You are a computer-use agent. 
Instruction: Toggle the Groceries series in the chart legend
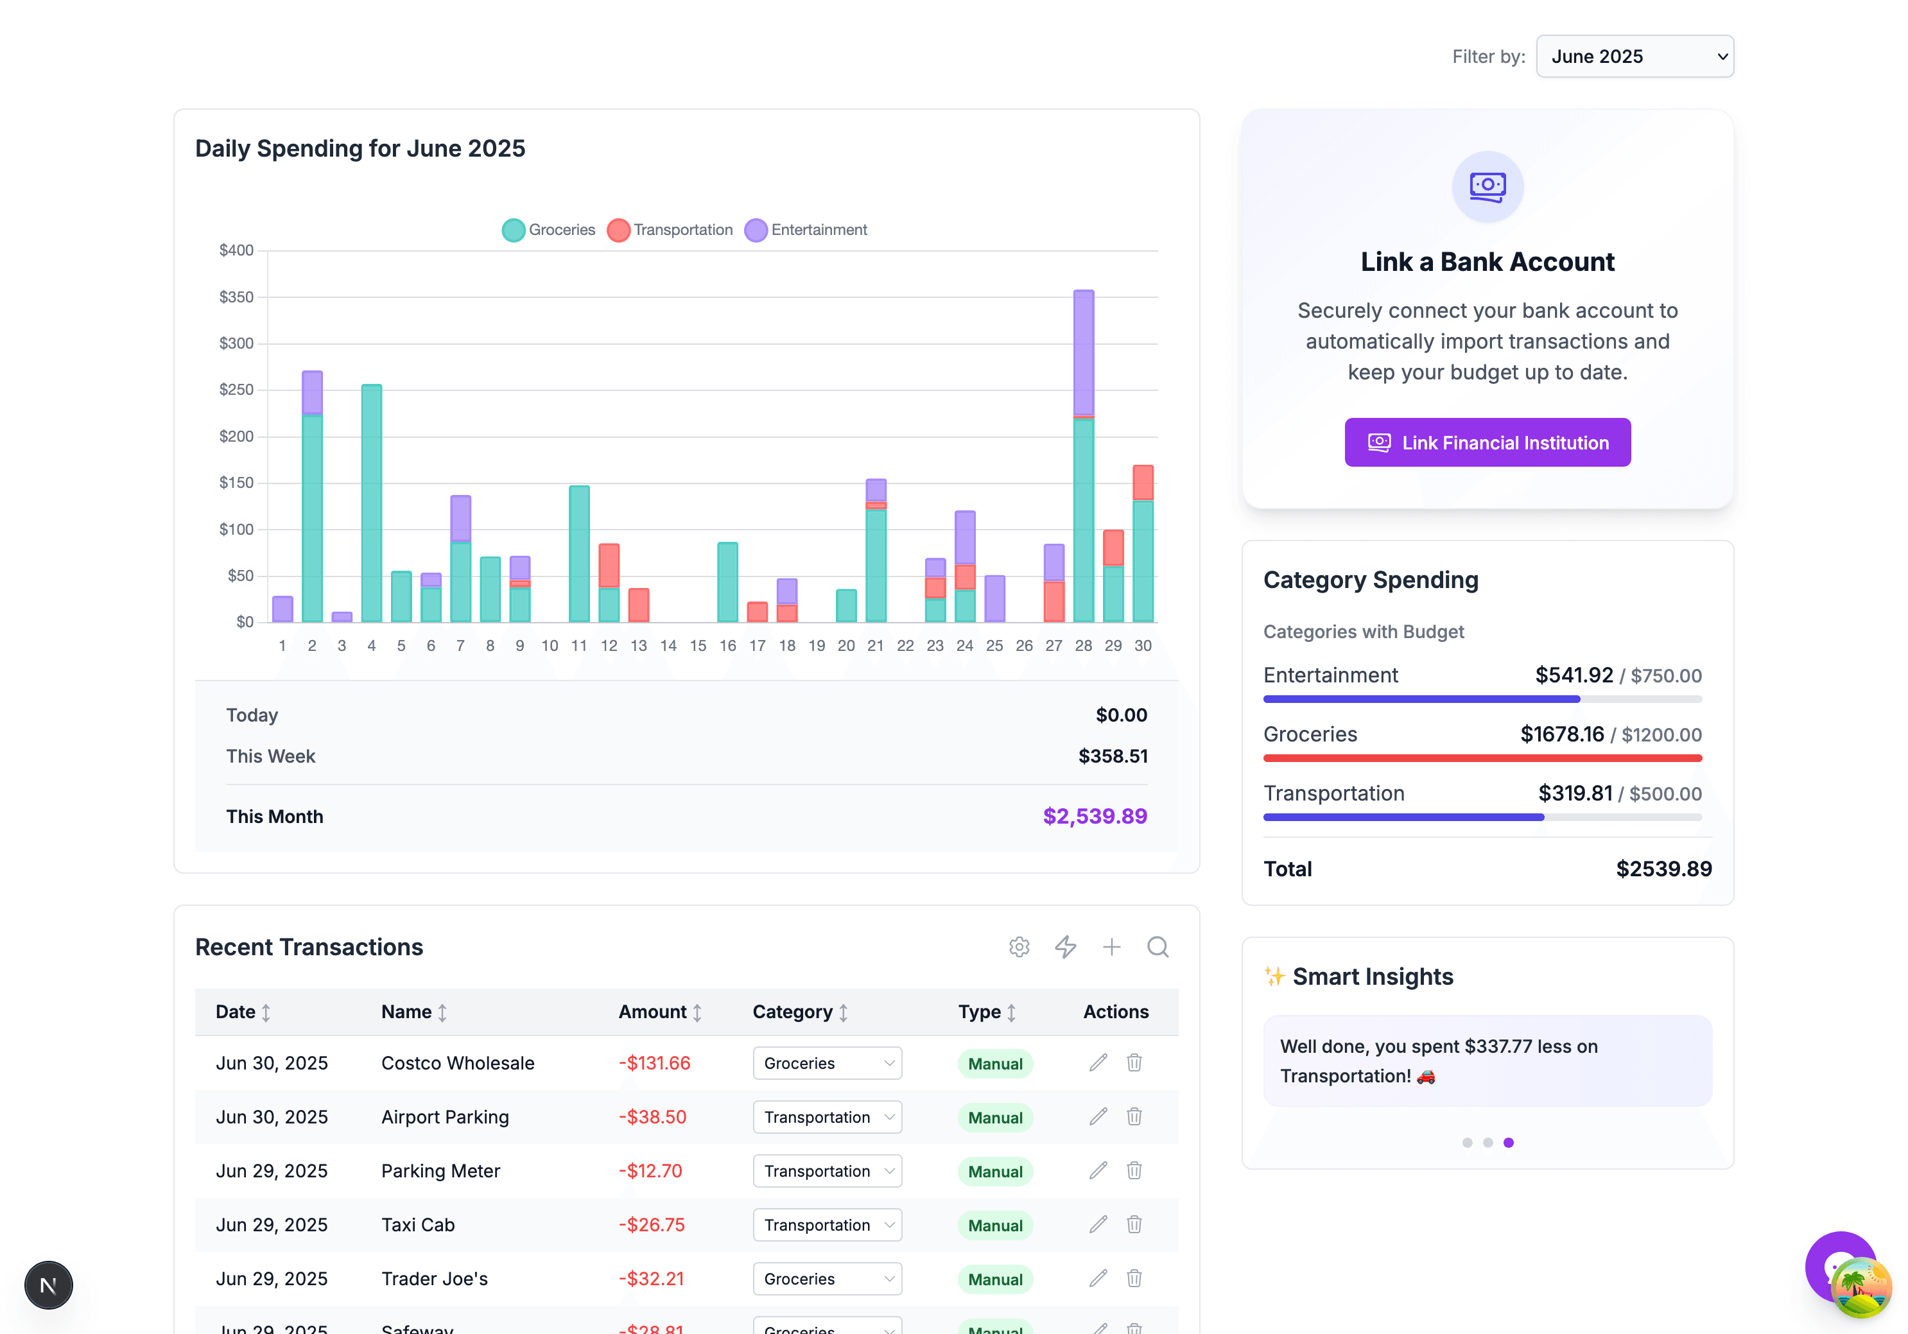[x=548, y=229]
